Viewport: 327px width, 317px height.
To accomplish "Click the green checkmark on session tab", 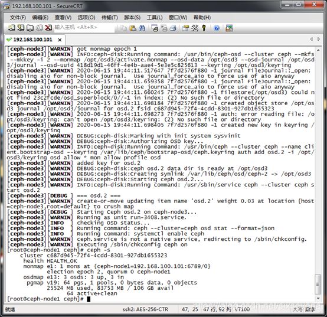I will (x=9, y=40).
